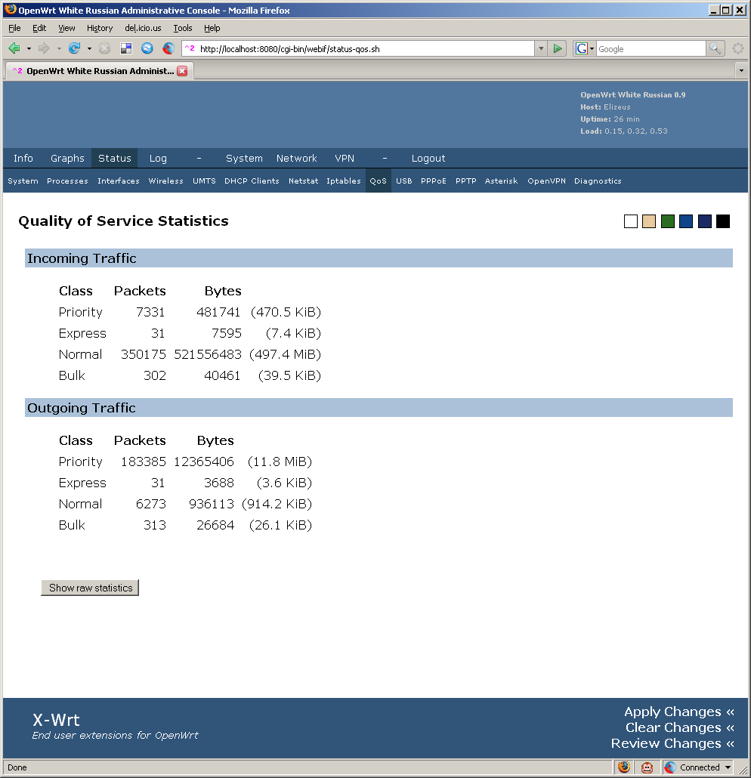Click the Apply Changes link

click(679, 712)
